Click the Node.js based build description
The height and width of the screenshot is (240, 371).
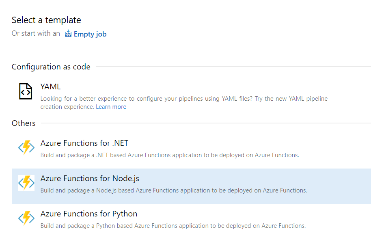[174, 190]
